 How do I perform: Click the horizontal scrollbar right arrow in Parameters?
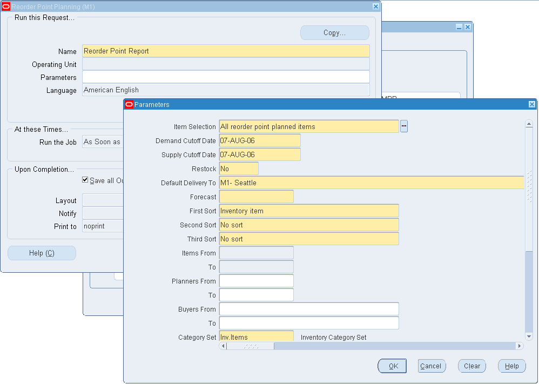520,346
